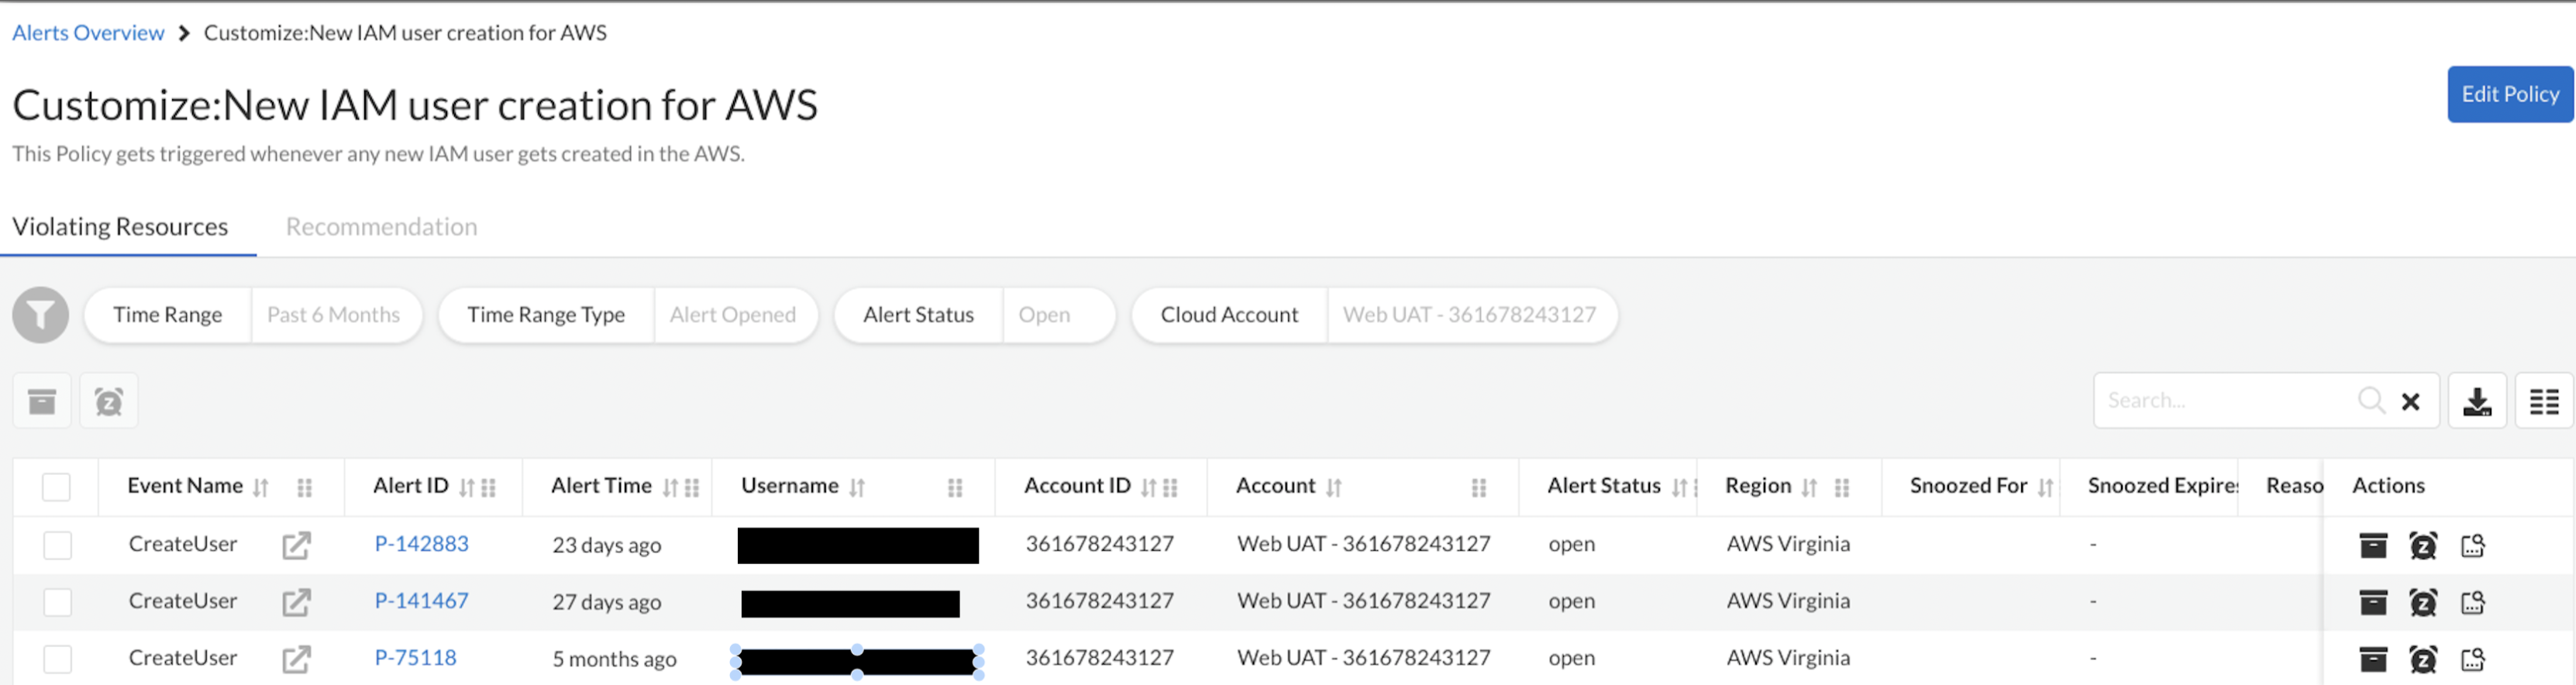
Task: Open external link for alert P-142883 event
Action: (296, 545)
